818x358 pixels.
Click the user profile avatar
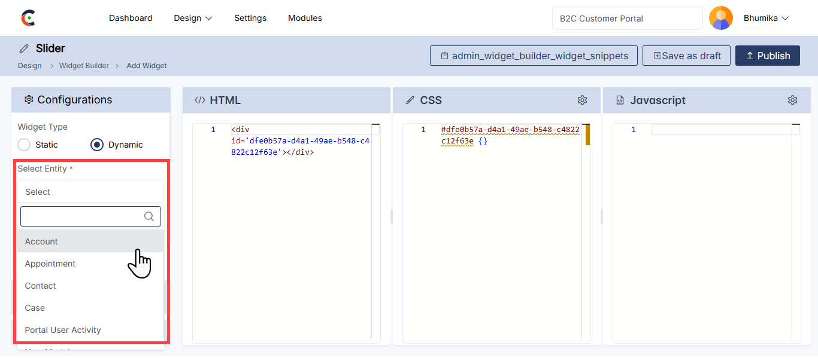[720, 18]
